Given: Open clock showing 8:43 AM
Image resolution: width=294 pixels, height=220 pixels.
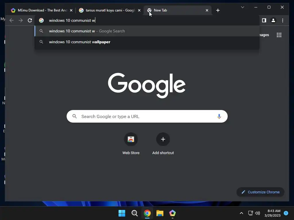Looking at the screenshot, I should point(272,213).
